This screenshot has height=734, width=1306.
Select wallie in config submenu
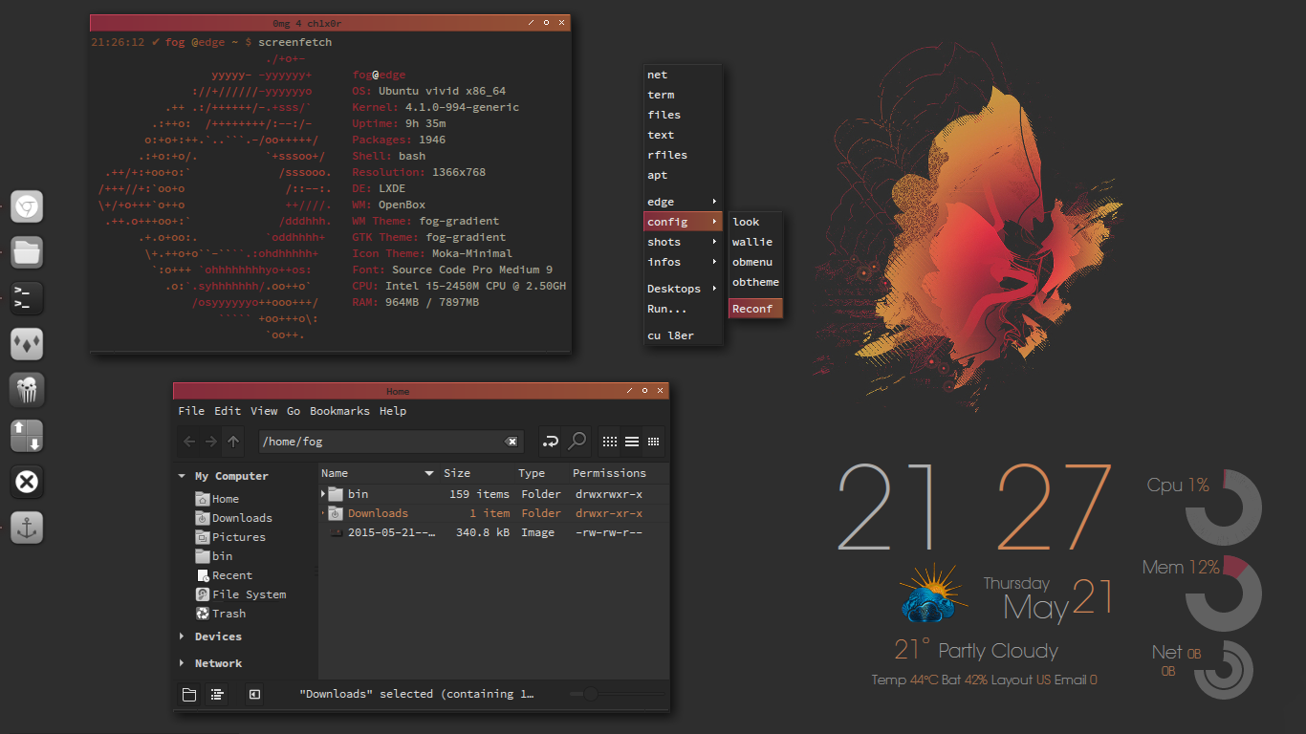click(x=755, y=242)
